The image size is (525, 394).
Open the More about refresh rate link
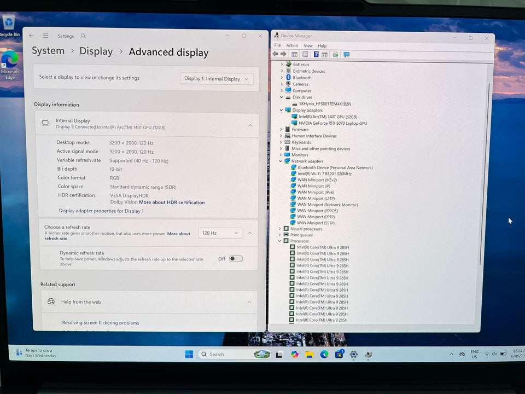click(x=117, y=236)
